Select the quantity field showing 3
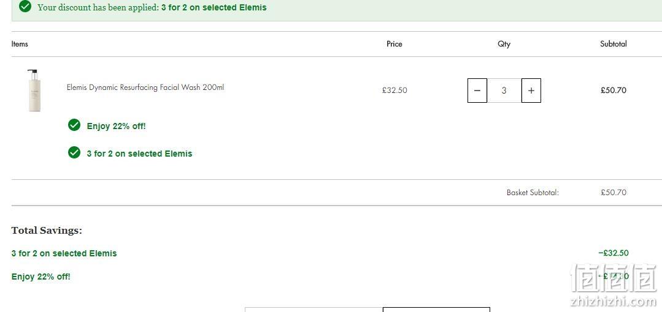The image size is (662, 312). click(x=504, y=91)
